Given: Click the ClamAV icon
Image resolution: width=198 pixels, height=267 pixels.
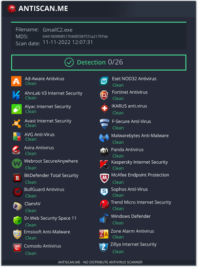Looking at the screenshot, I should [17, 206].
